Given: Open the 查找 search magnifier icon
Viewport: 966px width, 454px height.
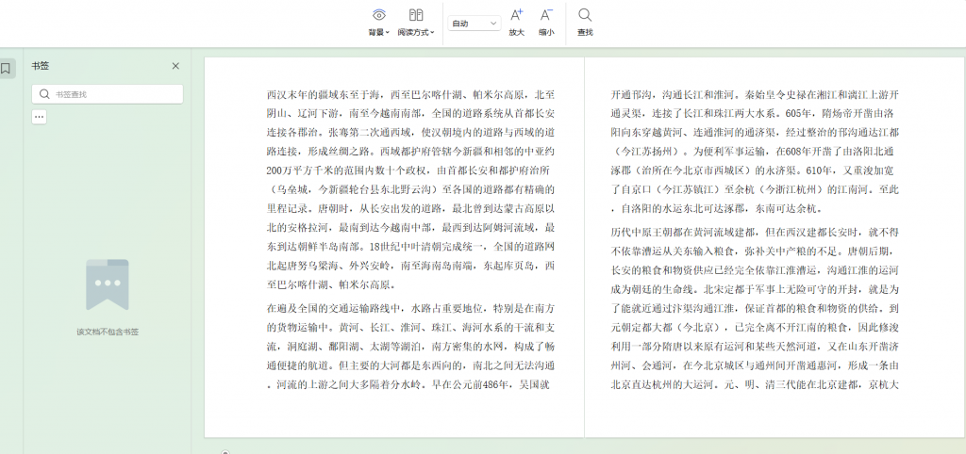Looking at the screenshot, I should pyautogui.click(x=585, y=15).
